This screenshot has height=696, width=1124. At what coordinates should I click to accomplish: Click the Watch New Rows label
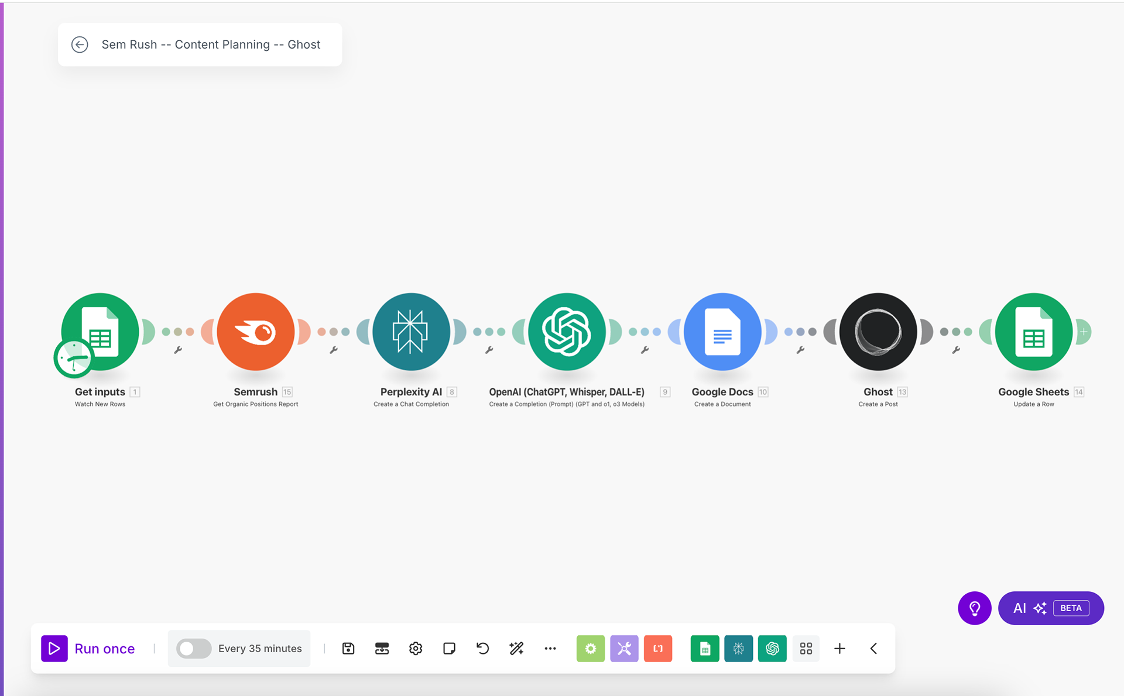point(100,404)
